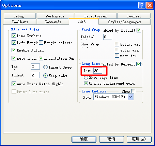Image resolution: width=155 pixels, height=146 pixels.
Task: Click the Help question mark button
Action: tap(142, 5)
